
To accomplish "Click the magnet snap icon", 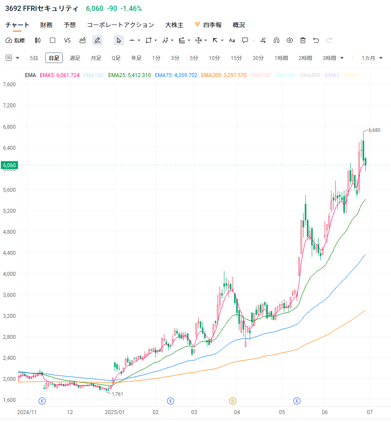I will coord(276,40).
